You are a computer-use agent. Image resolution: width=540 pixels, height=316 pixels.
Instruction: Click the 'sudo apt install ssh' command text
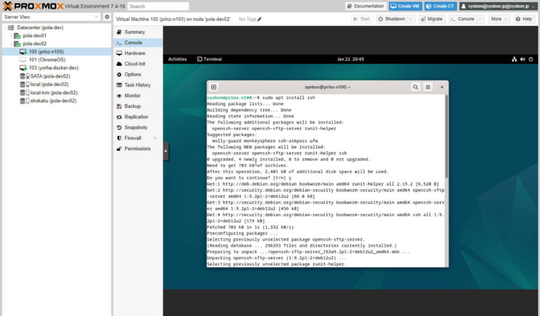(x=289, y=98)
